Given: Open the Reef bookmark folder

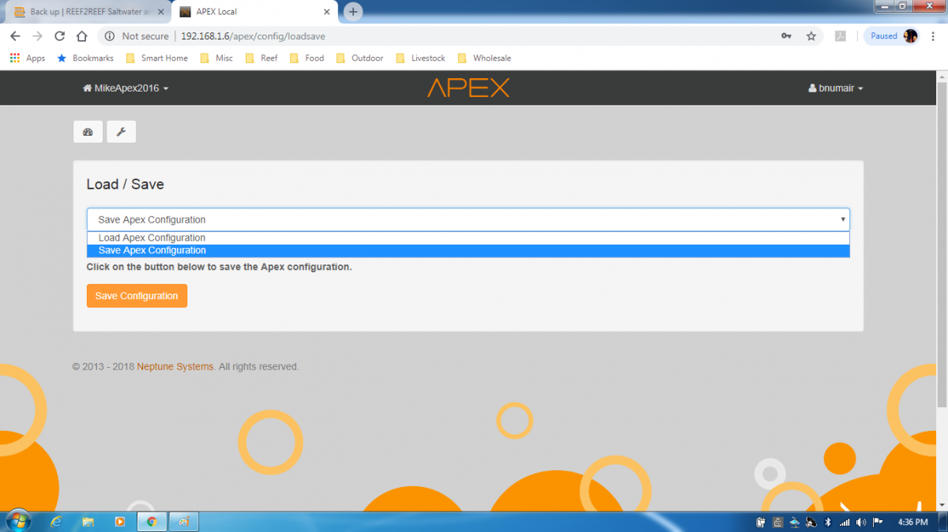Looking at the screenshot, I should 261,58.
